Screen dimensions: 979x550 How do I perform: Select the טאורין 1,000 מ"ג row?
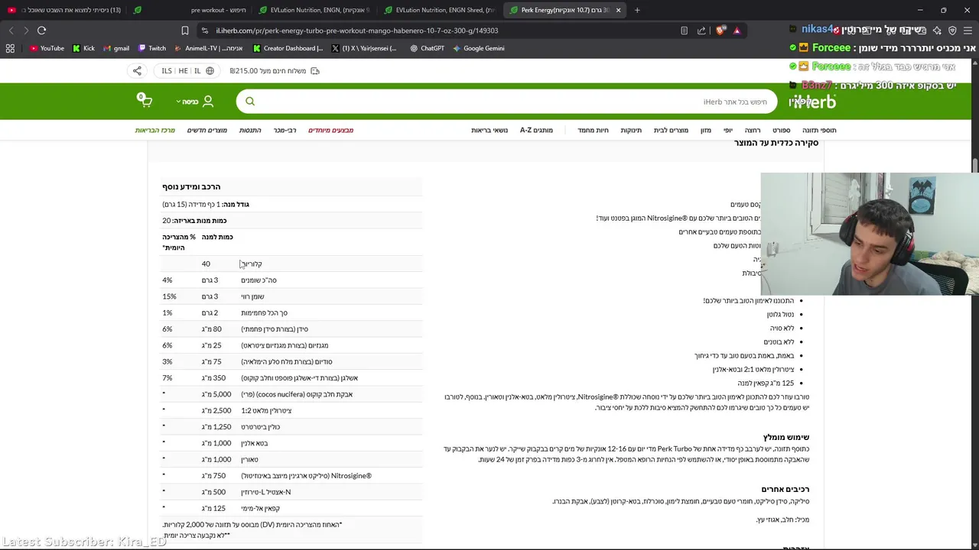click(291, 460)
